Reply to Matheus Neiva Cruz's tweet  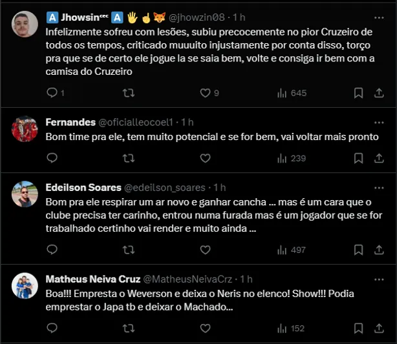(x=52, y=329)
